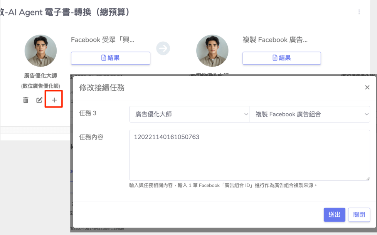
Task: Expand the 廣告優化大師 agent dropdown
Action: coord(189,114)
